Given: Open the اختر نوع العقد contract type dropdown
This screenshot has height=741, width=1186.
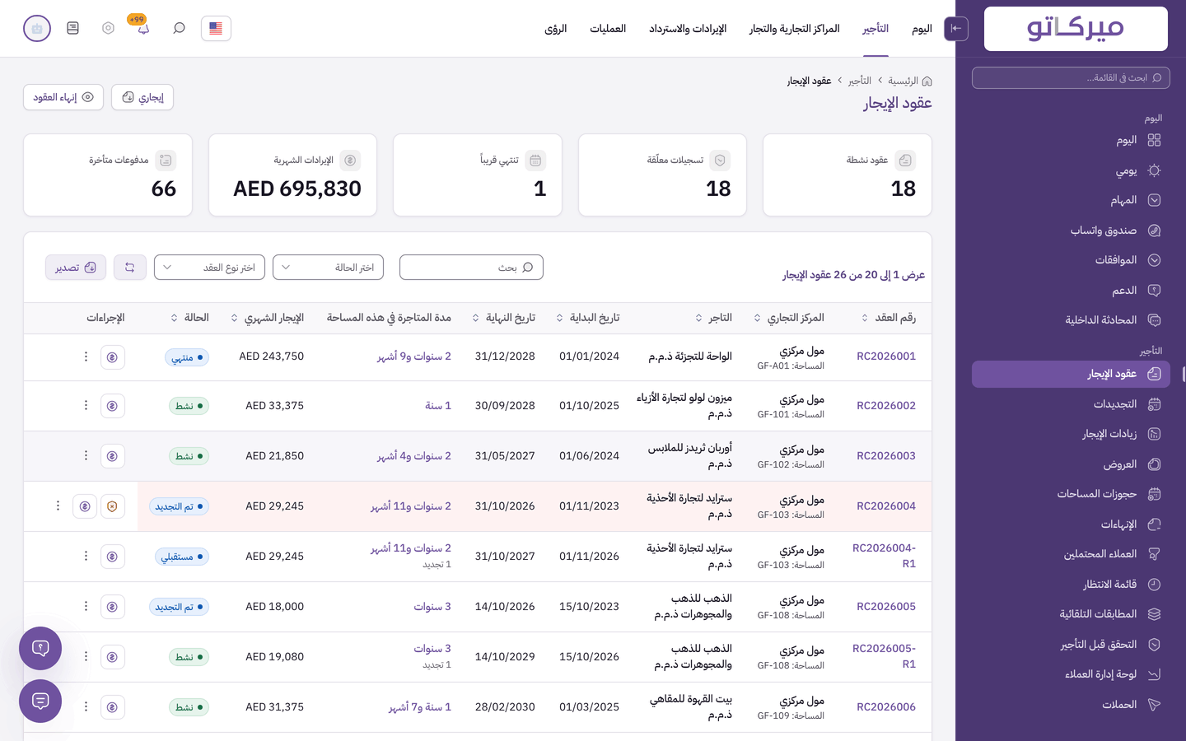Looking at the screenshot, I should [x=209, y=268].
